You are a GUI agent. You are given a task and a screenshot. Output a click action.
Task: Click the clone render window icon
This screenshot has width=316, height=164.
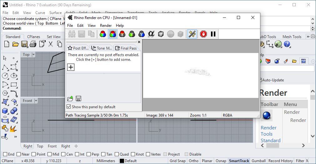pos(72,34)
